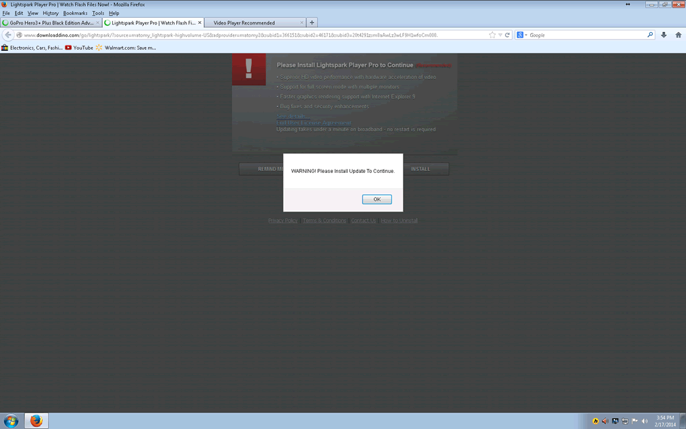The image size is (686, 429).
Task: Bookmark this page with star icon
Action: click(492, 35)
